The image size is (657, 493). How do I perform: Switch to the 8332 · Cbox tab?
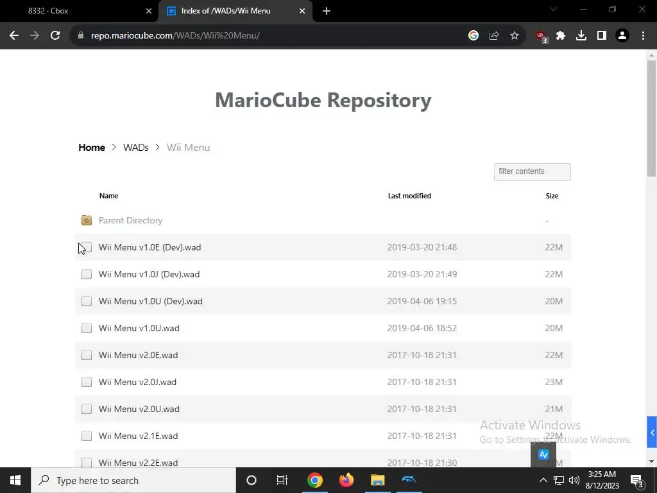click(80, 12)
